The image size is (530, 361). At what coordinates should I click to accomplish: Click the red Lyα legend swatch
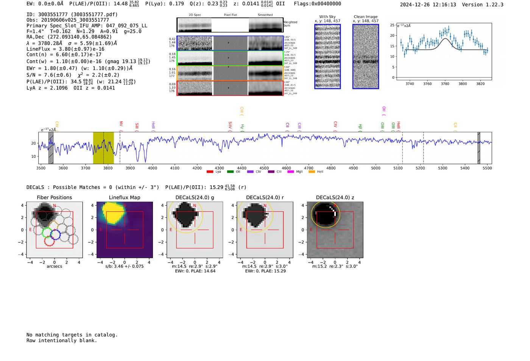210,172
